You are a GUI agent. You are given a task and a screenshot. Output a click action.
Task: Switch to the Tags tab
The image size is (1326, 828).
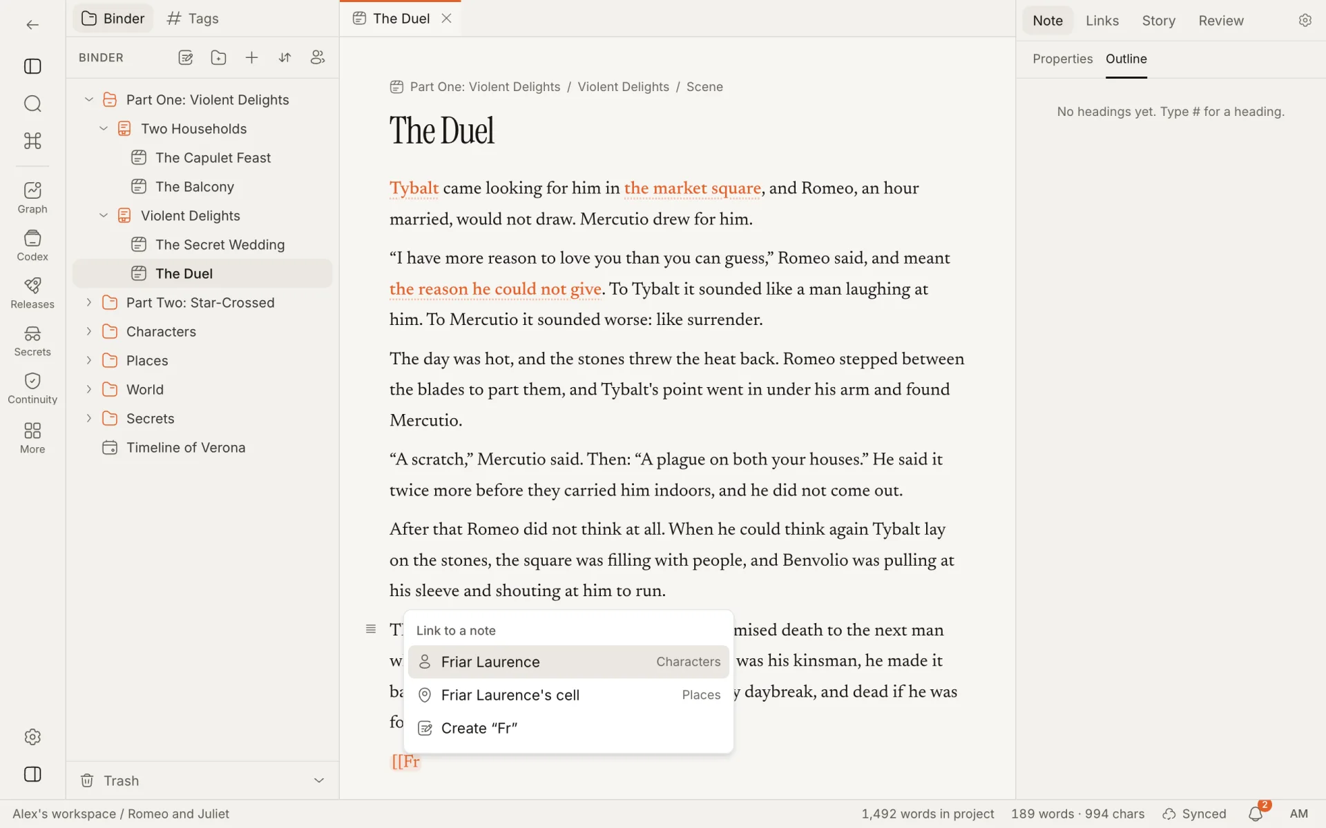coord(193,19)
